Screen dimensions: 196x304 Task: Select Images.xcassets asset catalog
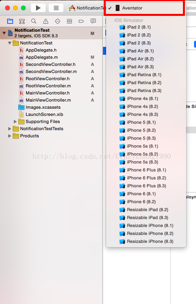pyautogui.click(x=43, y=108)
